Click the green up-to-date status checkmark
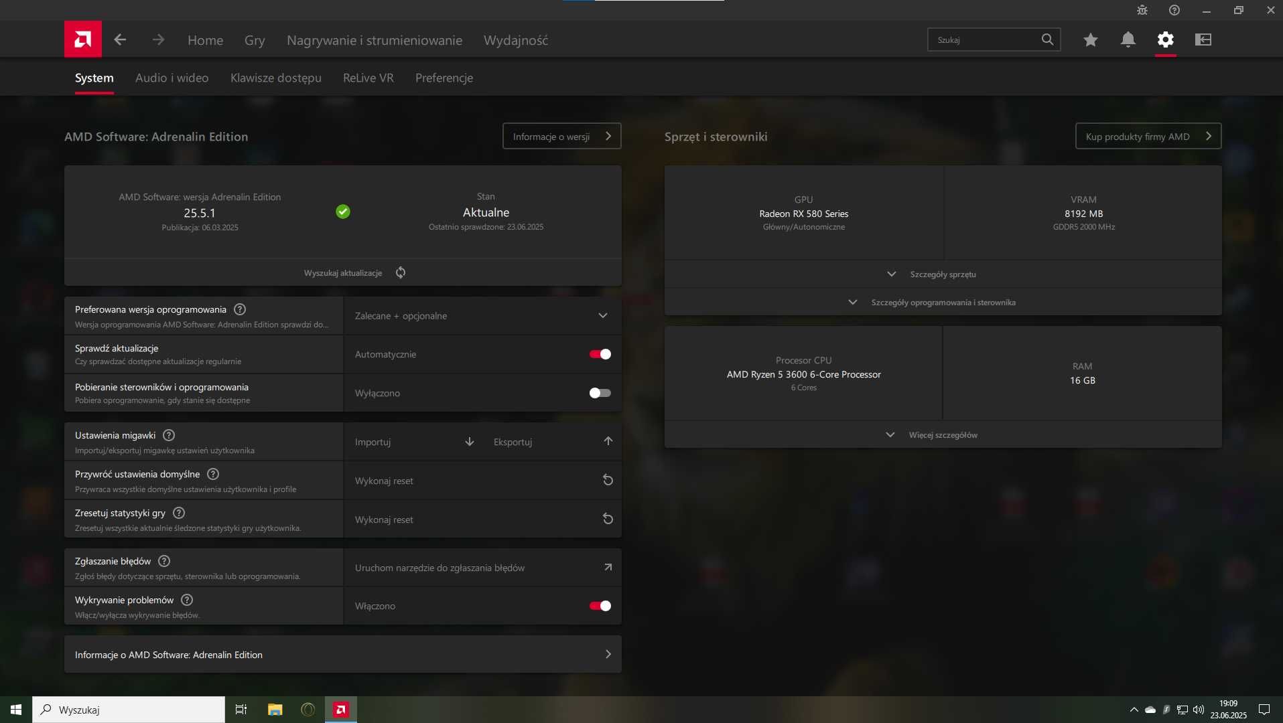This screenshot has width=1283, height=723. click(x=342, y=212)
